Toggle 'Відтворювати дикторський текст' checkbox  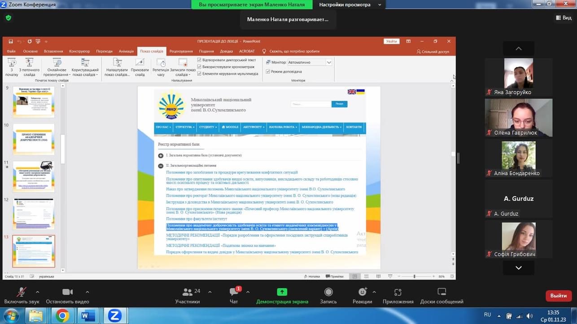pos(200,60)
